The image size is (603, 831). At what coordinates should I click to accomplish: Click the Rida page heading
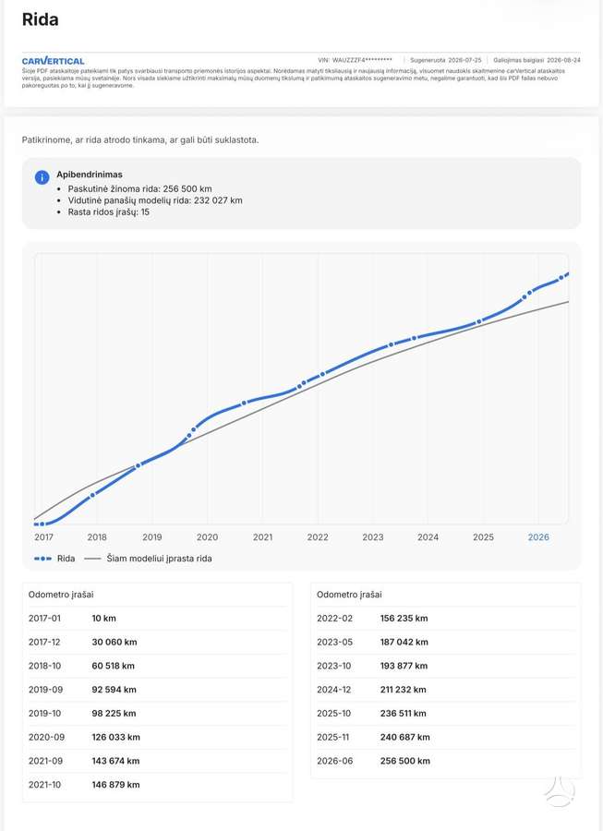41,19
